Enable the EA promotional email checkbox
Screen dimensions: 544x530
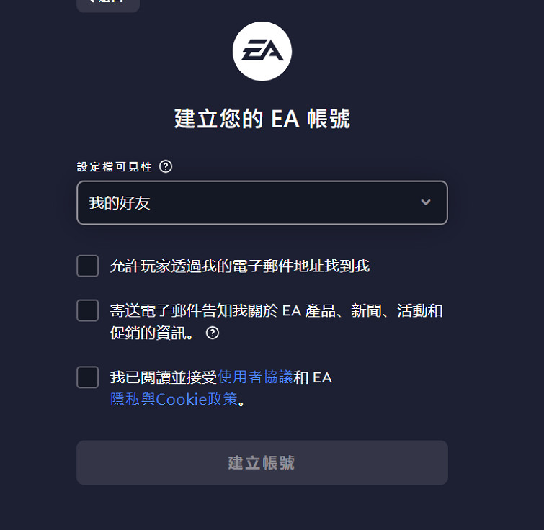[88, 311]
